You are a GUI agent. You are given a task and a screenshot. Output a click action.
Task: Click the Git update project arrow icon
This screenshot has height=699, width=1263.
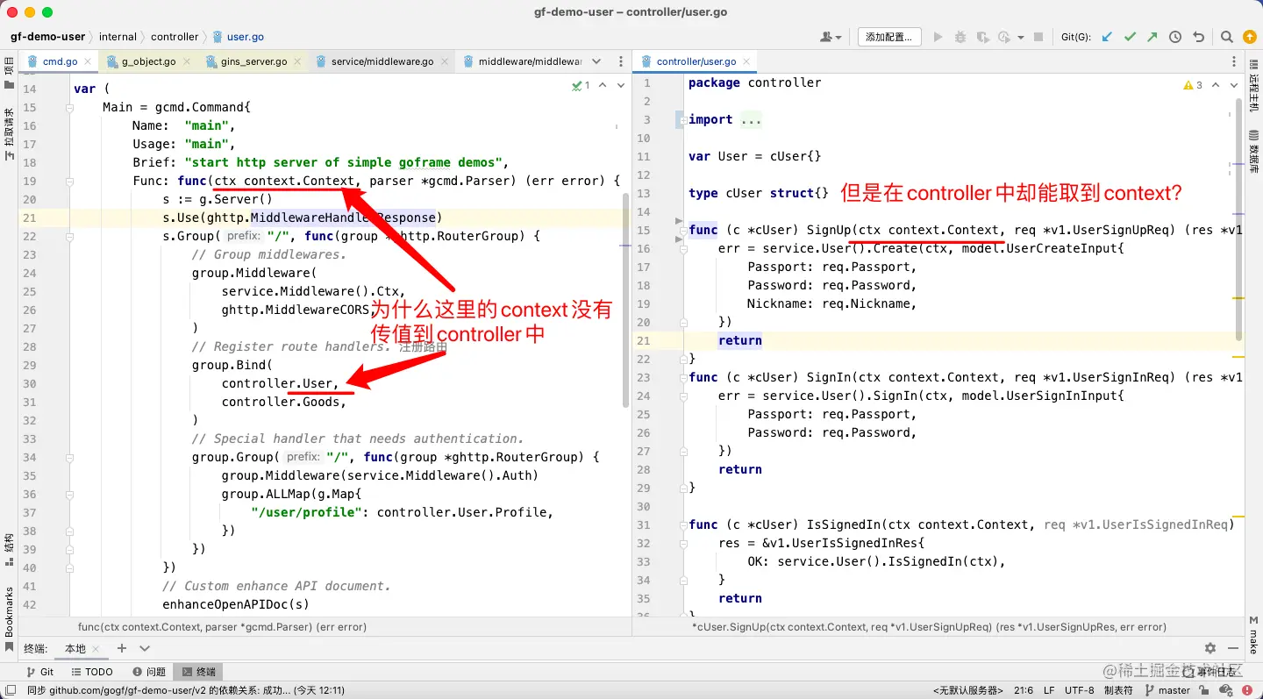1107,37
